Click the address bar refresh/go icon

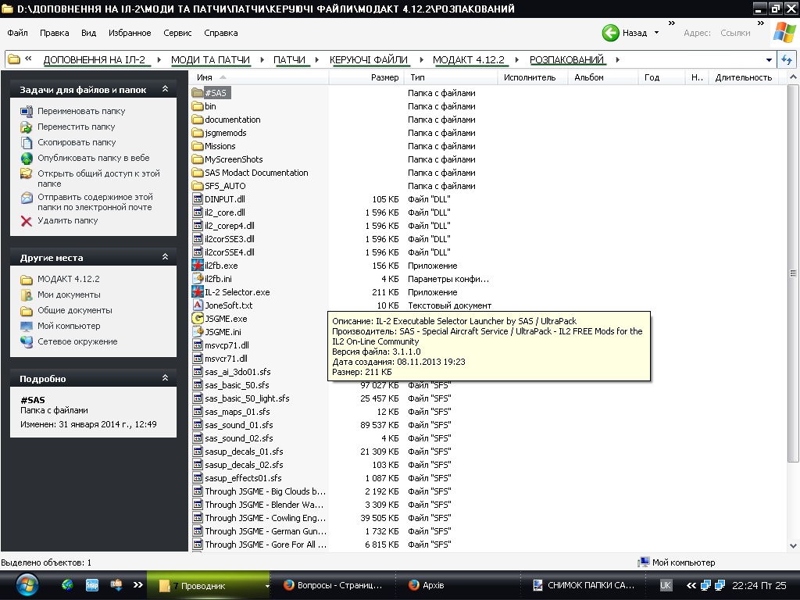click(x=787, y=59)
